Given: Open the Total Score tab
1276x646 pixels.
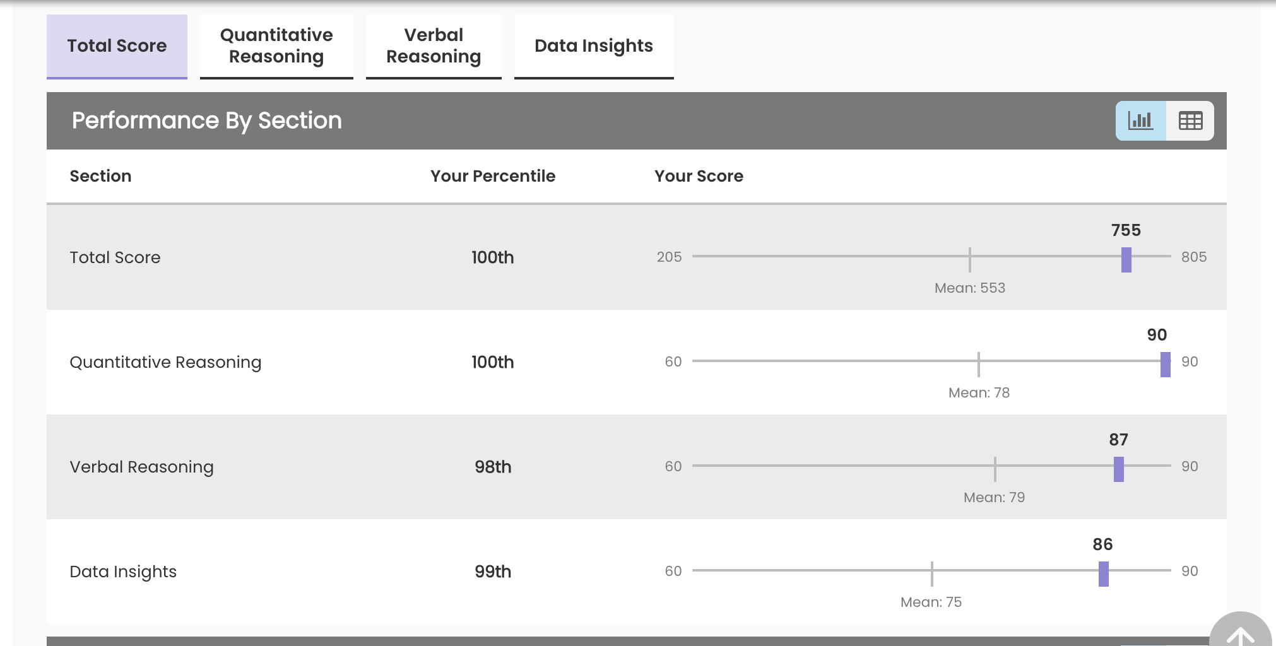Looking at the screenshot, I should pyautogui.click(x=117, y=46).
